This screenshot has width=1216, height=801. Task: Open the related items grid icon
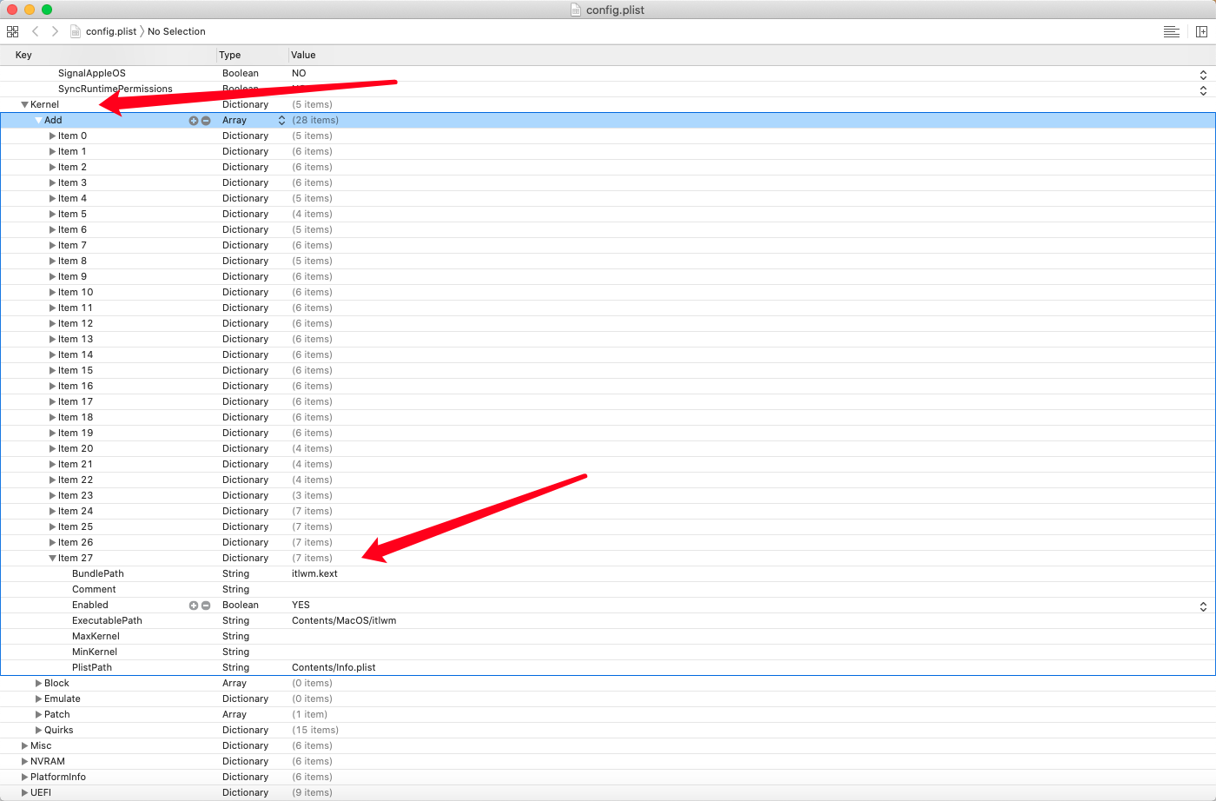pyautogui.click(x=12, y=31)
